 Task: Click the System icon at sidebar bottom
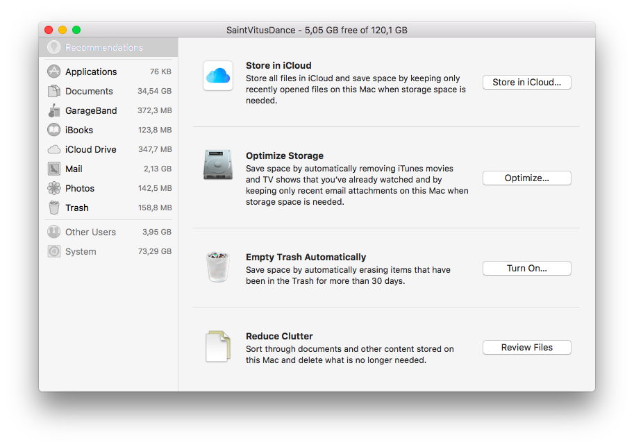tap(53, 251)
